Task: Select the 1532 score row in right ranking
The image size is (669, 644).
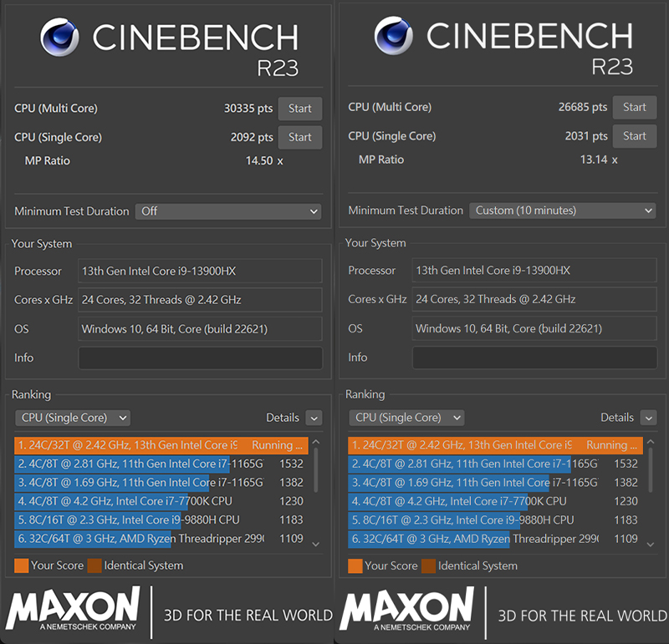Action: tap(495, 464)
